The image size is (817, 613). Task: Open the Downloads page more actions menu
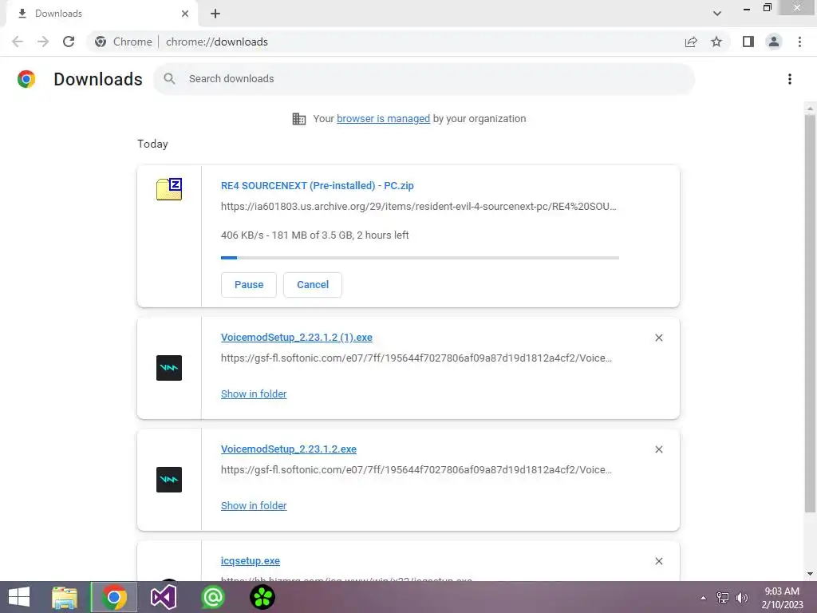coord(790,79)
